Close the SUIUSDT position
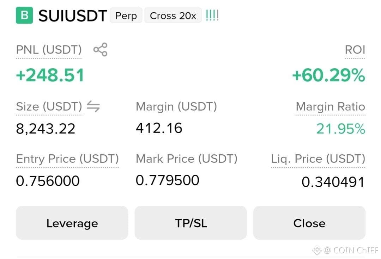The image size is (381, 259). point(309,223)
